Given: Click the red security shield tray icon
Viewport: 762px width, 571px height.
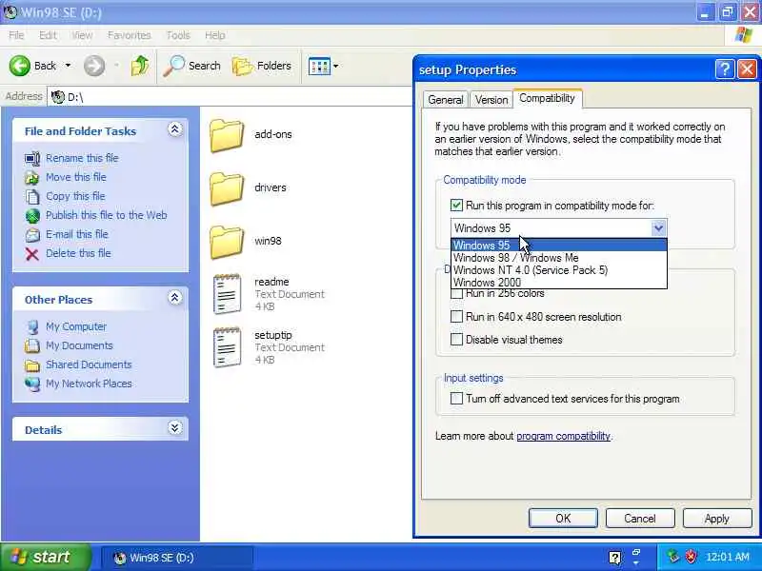Looking at the screenshot, I should point(691,557).
